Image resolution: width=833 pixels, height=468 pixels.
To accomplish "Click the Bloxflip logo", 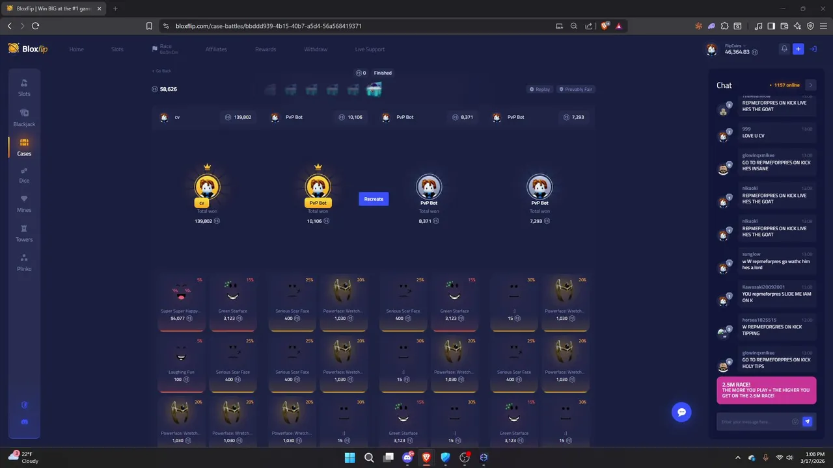I will click(x=28, y=49).
